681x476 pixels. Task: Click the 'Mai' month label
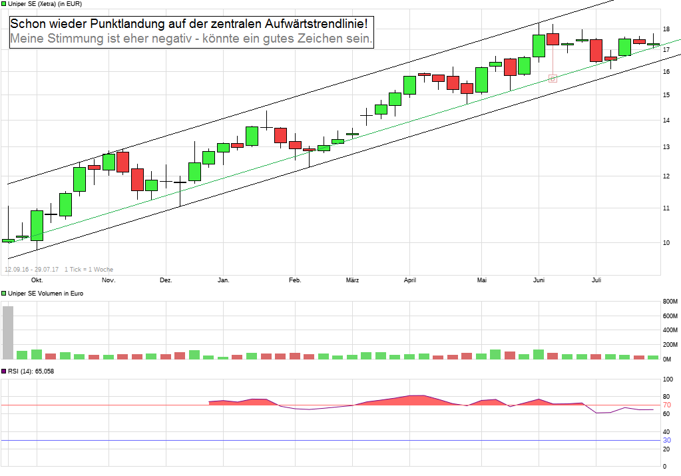click(482, 280)
